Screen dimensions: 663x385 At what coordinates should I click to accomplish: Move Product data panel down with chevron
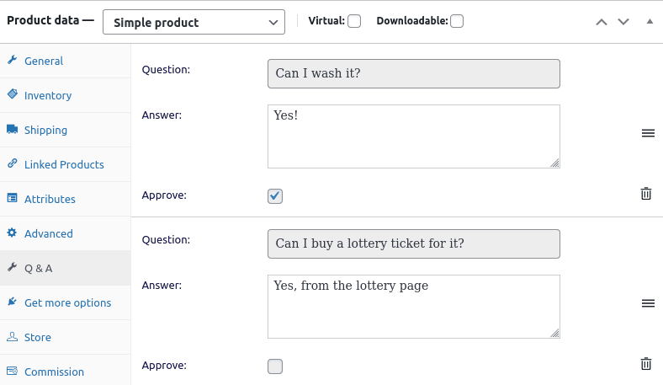(623, 22)
